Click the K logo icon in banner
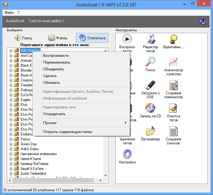The image size is (213, 195). [203, 22]
